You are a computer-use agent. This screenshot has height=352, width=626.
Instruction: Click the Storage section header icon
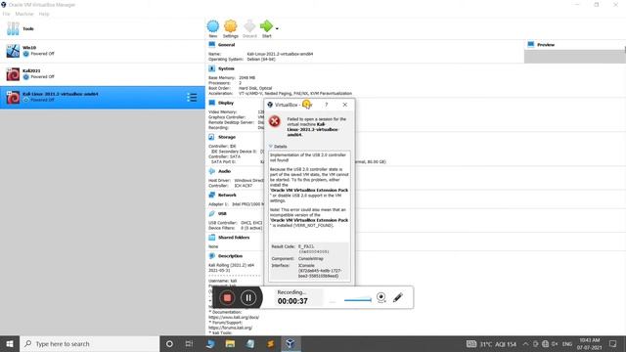point(211,137)
